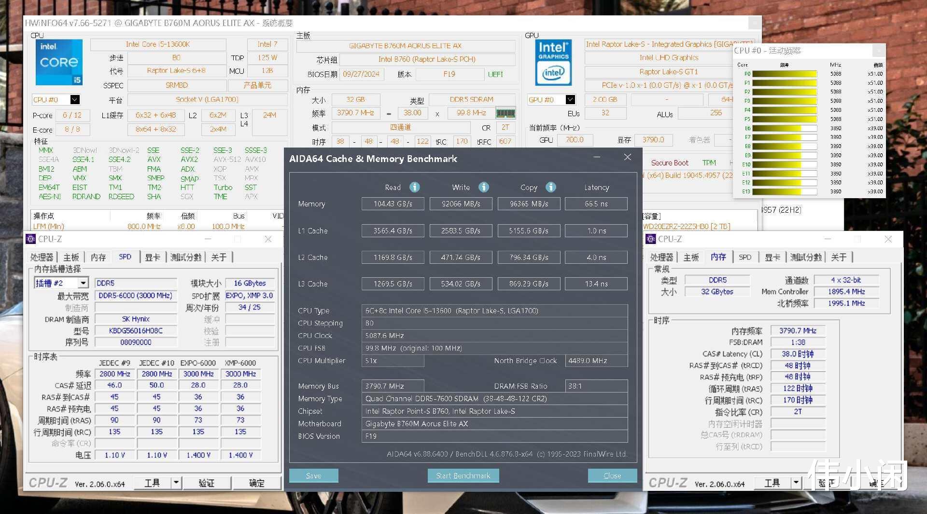The image size is (927, 514).
Task: Click the CPU-Z app icon in the memory window title bar
Action: click(x=651, y=239)
